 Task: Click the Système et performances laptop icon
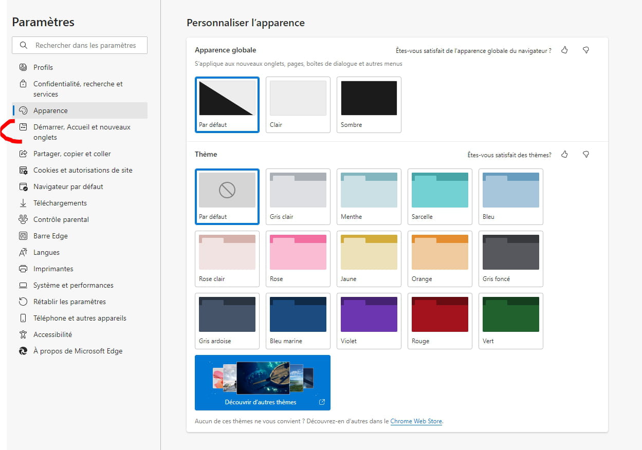coord(23,285)
